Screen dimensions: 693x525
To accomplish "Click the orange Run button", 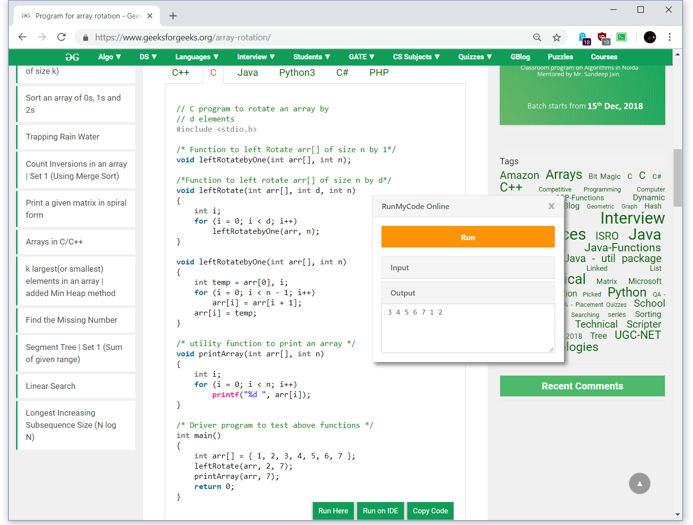I will 468,237.
